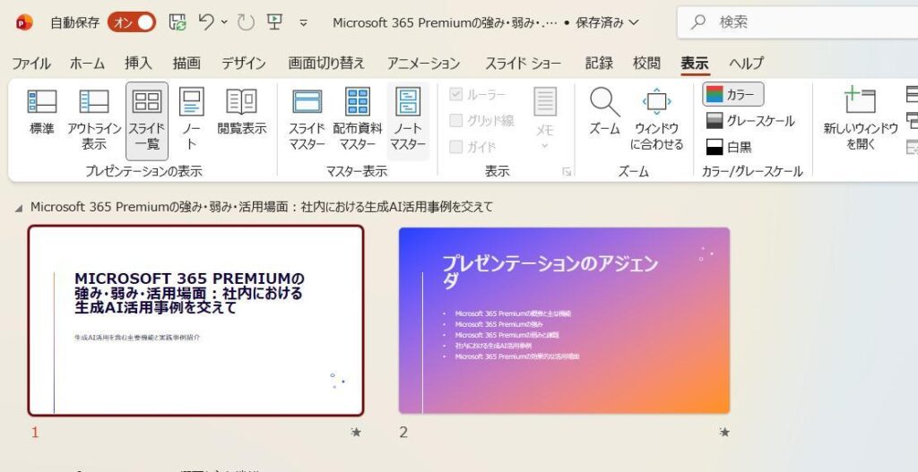Open the ノートマスター view
Viewport: 918px width, 472px height.
(x=408, y=121)
